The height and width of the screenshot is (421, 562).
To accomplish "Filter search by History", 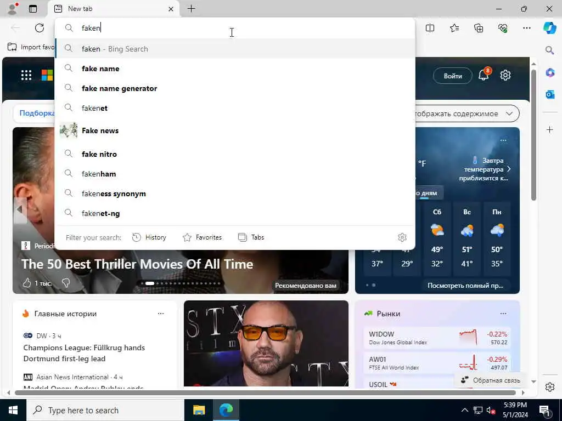I will pyautogui.click(x=149, y=237).
